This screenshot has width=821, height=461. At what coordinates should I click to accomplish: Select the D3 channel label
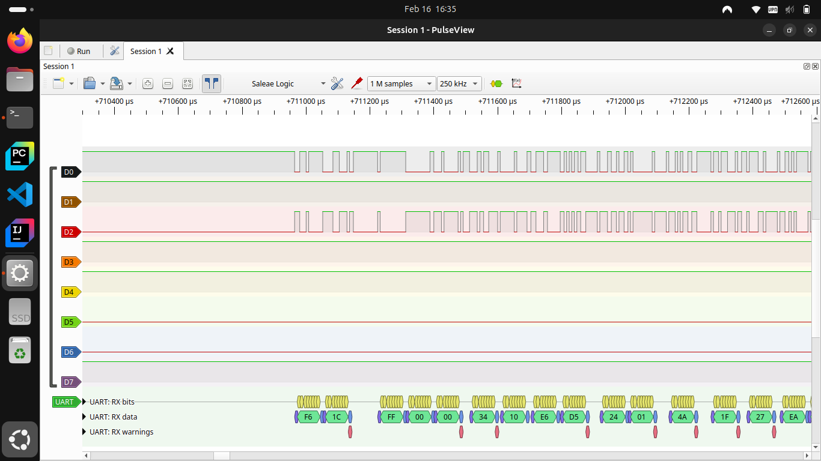pos(71,262)
